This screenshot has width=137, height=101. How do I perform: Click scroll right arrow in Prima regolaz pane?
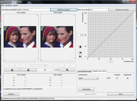click(35, 60)
